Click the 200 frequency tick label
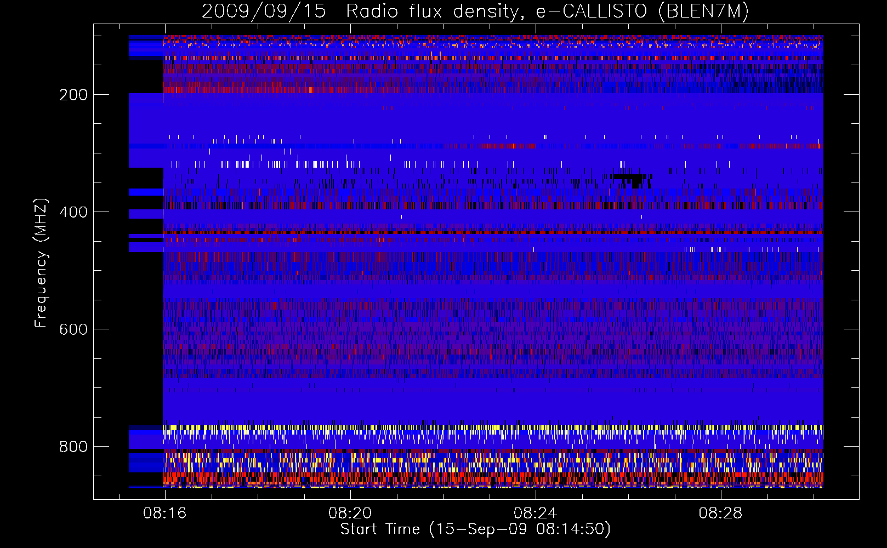 (x=73, y=95)
